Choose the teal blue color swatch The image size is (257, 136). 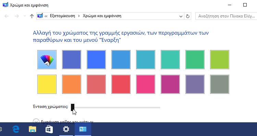(x=146, y=60)
